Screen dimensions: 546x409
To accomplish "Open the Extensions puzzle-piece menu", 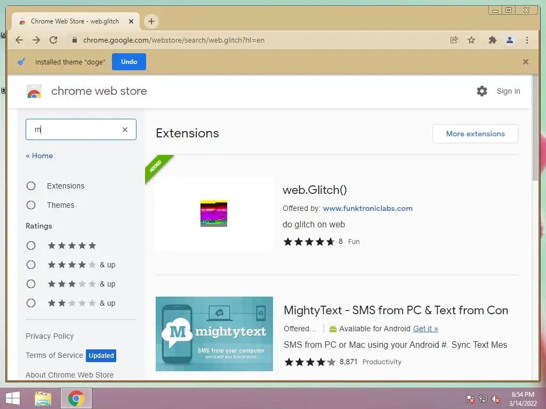I will [492, 40].
